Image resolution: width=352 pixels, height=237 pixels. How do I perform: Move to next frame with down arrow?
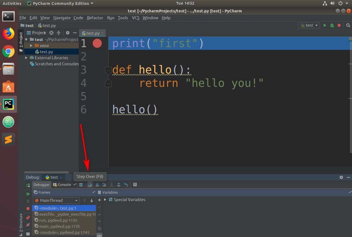tap(91, 200)
